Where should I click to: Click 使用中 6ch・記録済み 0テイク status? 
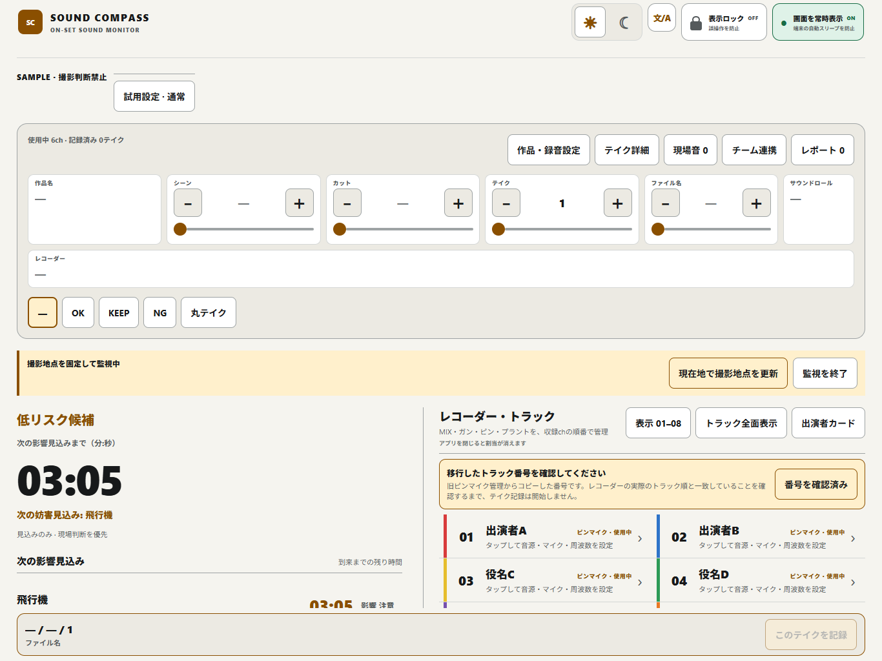[76, 140]
